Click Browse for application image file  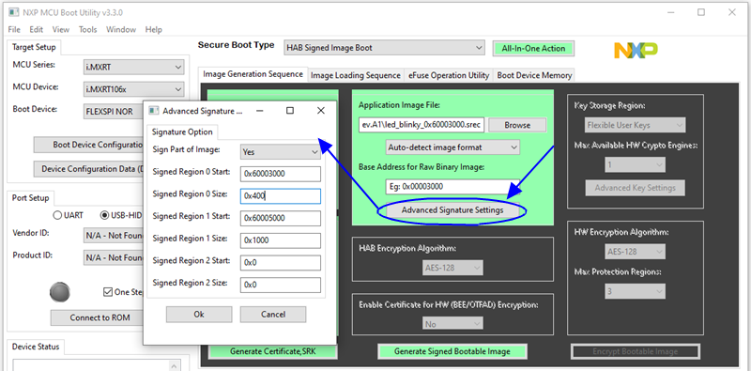(x=517, y=125)
